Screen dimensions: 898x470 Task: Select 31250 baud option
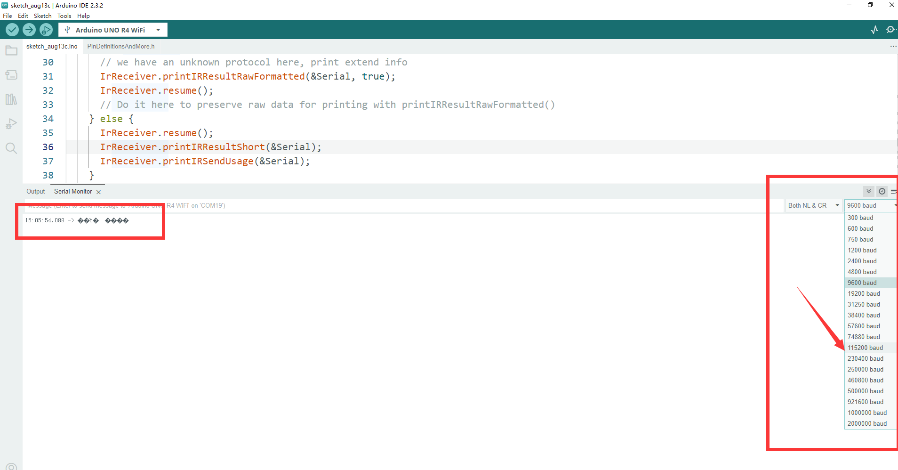(x=870, y=304)
